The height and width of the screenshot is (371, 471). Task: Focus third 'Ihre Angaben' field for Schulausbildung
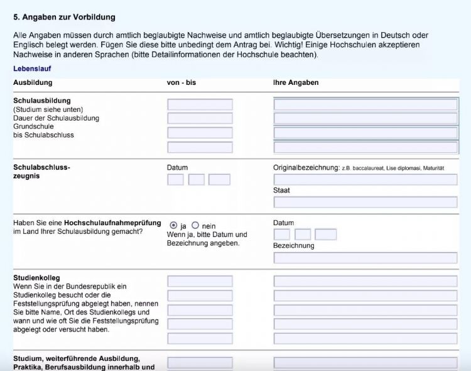click(x=365, y=133)
